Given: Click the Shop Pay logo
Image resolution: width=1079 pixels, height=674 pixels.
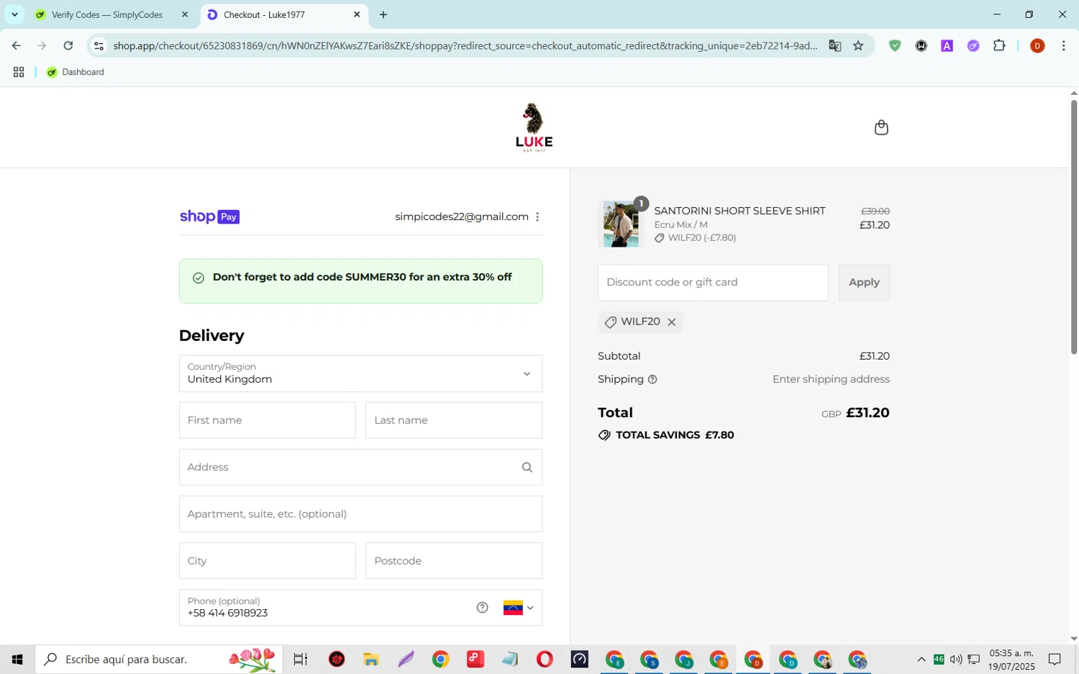Looking at the screenshot, I should pyautogui.click(x=209, y=217).
